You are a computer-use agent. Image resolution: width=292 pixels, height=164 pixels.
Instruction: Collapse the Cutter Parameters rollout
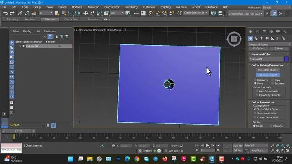(x=250, y=102)
